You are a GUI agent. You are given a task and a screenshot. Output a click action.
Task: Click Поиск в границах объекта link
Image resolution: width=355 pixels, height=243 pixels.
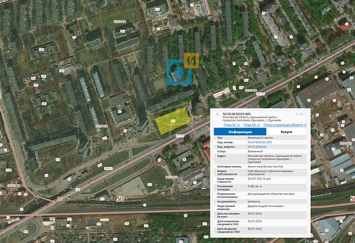pos(285,125)
